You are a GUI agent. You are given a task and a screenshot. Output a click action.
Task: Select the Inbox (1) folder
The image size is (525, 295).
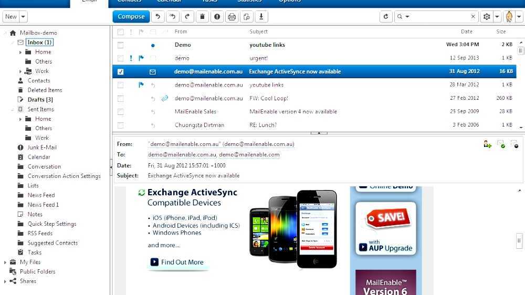point(39,43)
